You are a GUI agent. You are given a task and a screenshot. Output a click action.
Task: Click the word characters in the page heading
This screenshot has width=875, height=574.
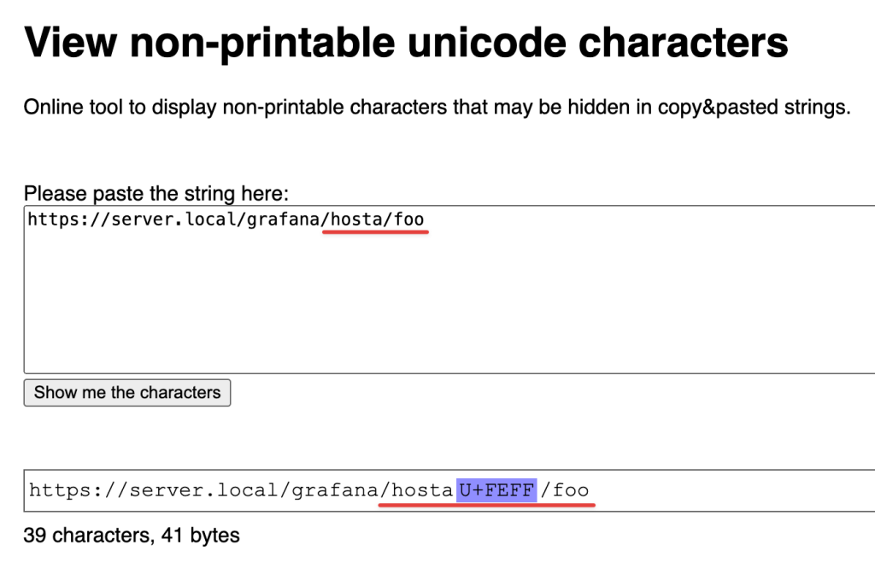pos(683,43)
